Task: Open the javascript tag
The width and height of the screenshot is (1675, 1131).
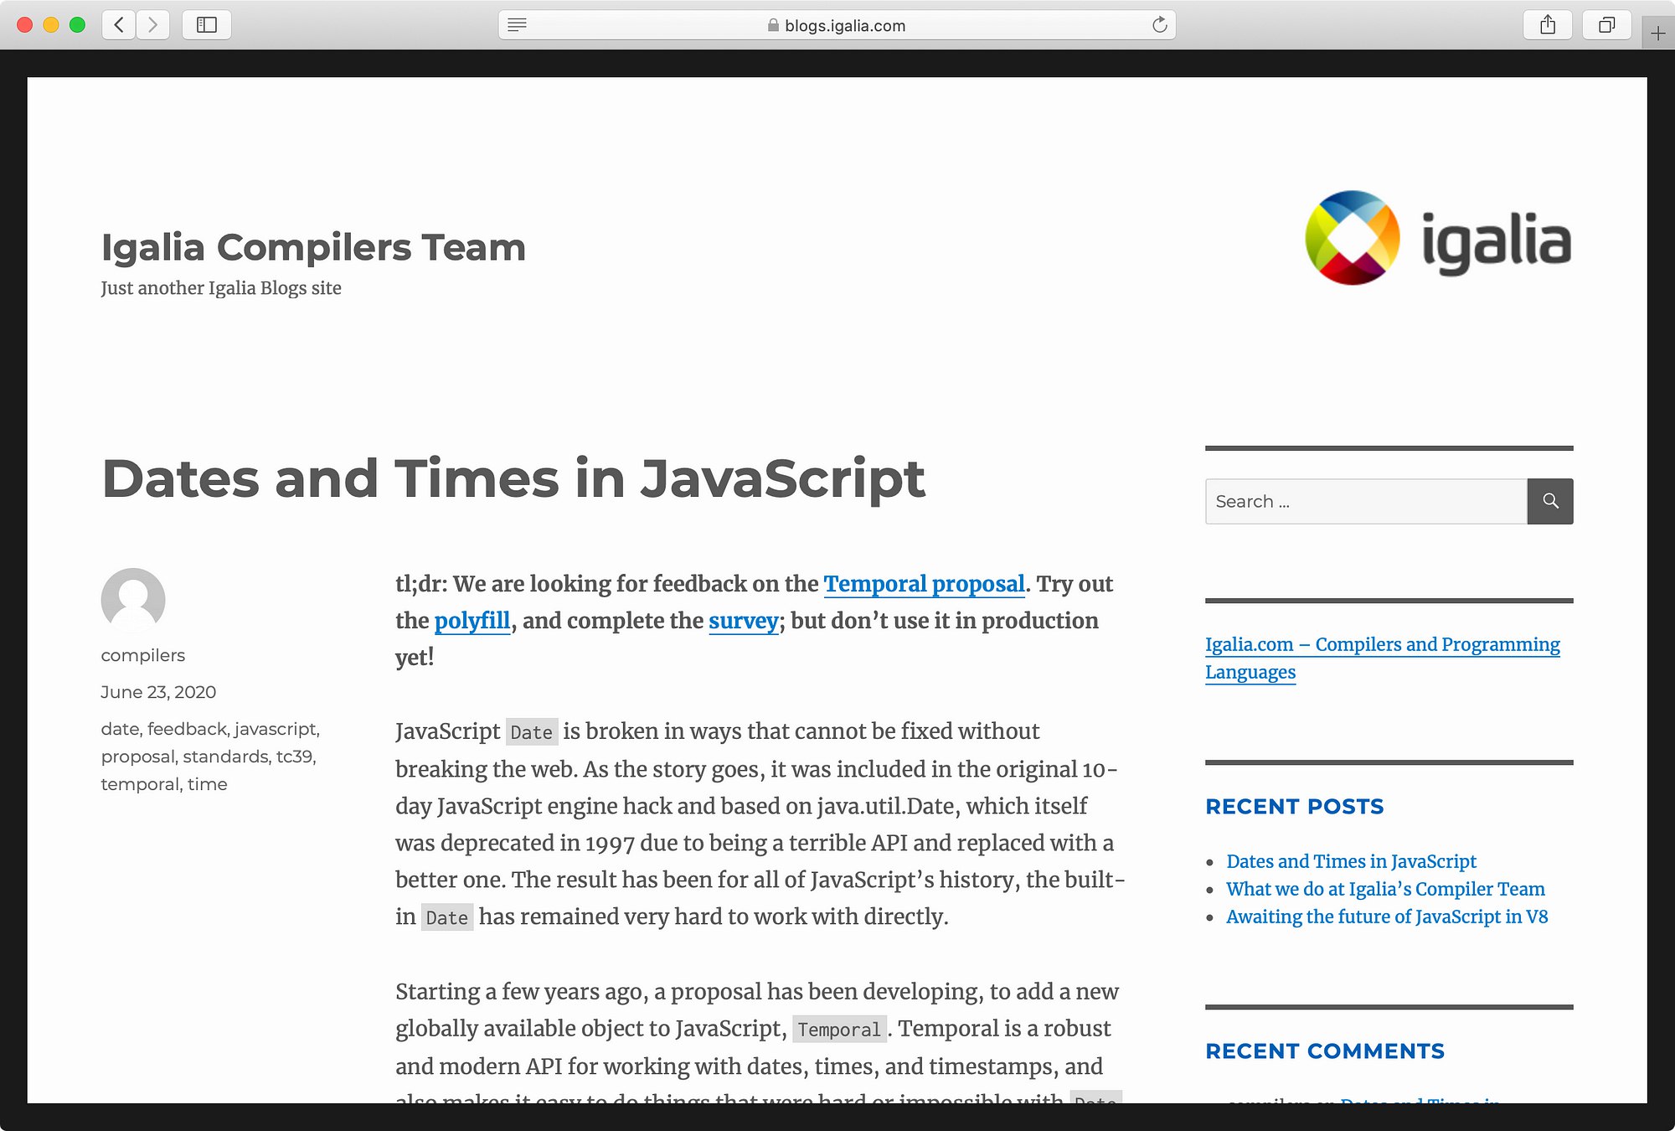Action: click(x=275, y=729)
